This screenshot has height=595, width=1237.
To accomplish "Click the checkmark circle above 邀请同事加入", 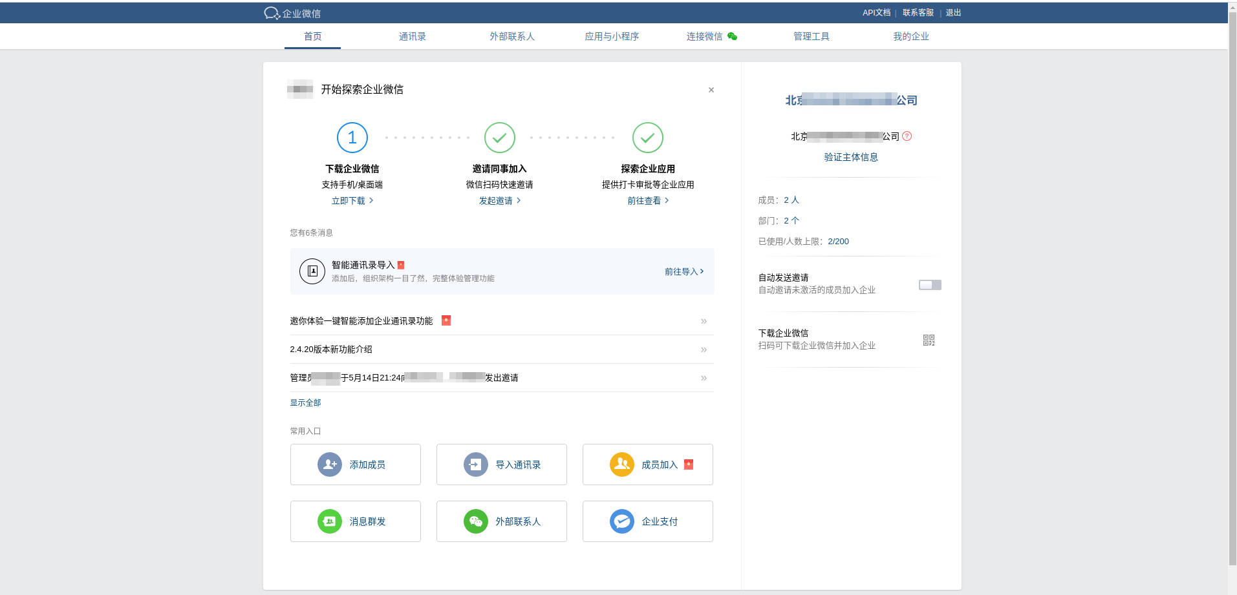I will (x=500, y=138).
